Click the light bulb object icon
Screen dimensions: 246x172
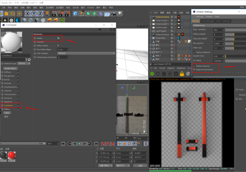pos(120,14)
